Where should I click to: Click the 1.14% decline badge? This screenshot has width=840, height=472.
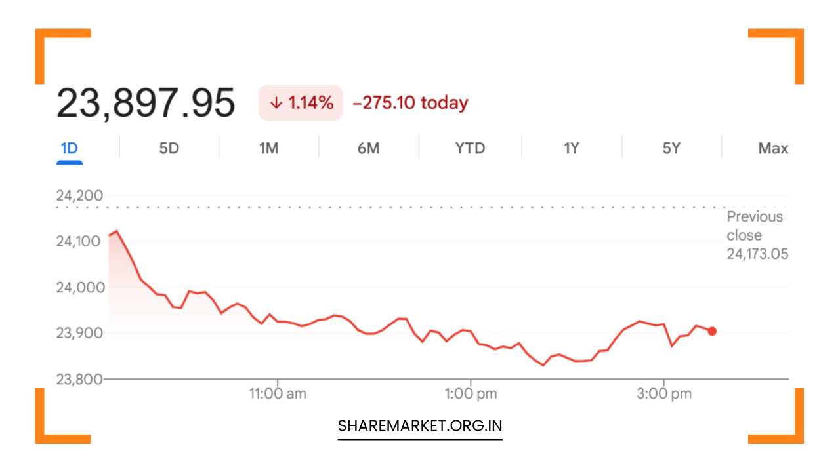pos(301,103)
